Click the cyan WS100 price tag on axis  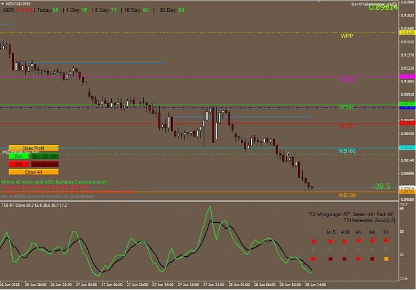(x=407, y=148)
